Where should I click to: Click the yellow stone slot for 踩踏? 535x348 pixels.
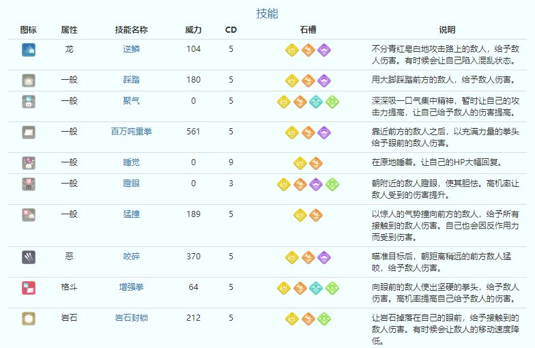pos(292,81)
